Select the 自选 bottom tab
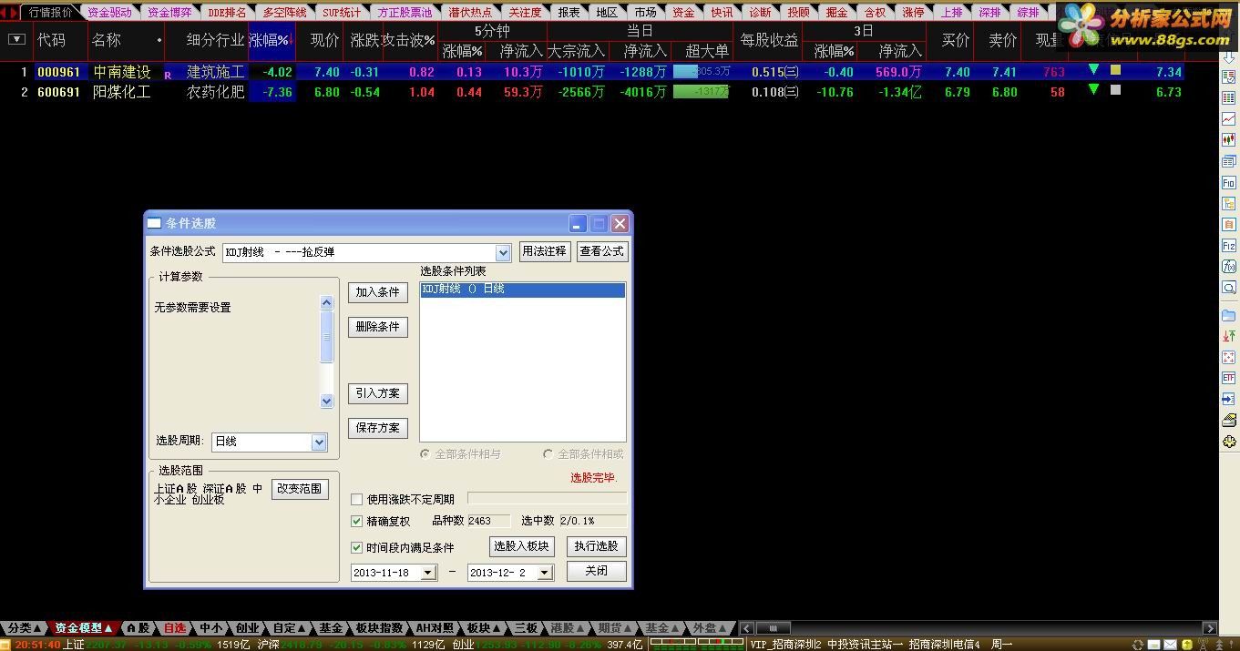Image resolution: width=1240 pixels, height=651 pixels. click(x=174, y=628)
